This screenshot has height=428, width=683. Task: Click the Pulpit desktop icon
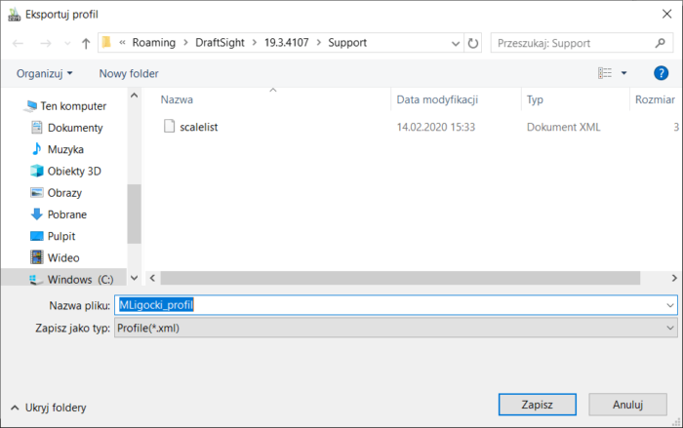pyautogui.click(x=37, y=236)
